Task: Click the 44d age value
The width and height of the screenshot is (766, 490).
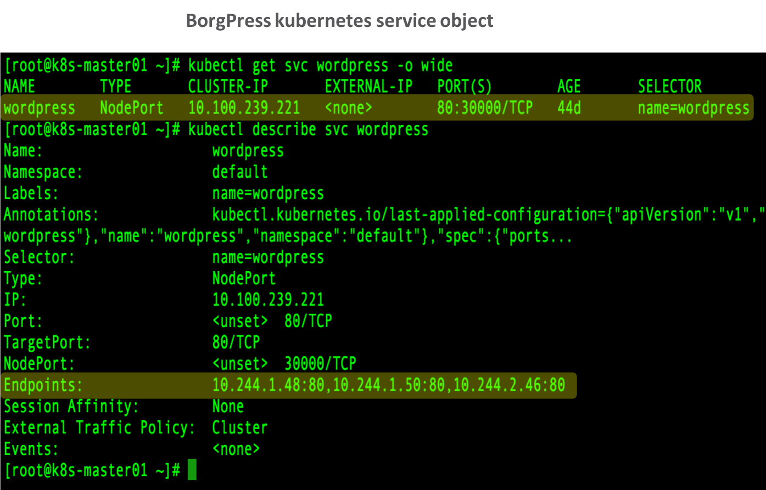Action: pos(569,108)
